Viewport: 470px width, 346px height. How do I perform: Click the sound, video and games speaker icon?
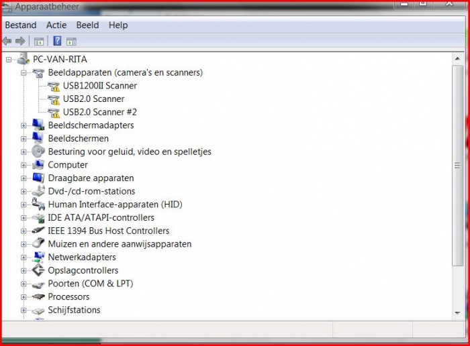[x=38, y=151]
